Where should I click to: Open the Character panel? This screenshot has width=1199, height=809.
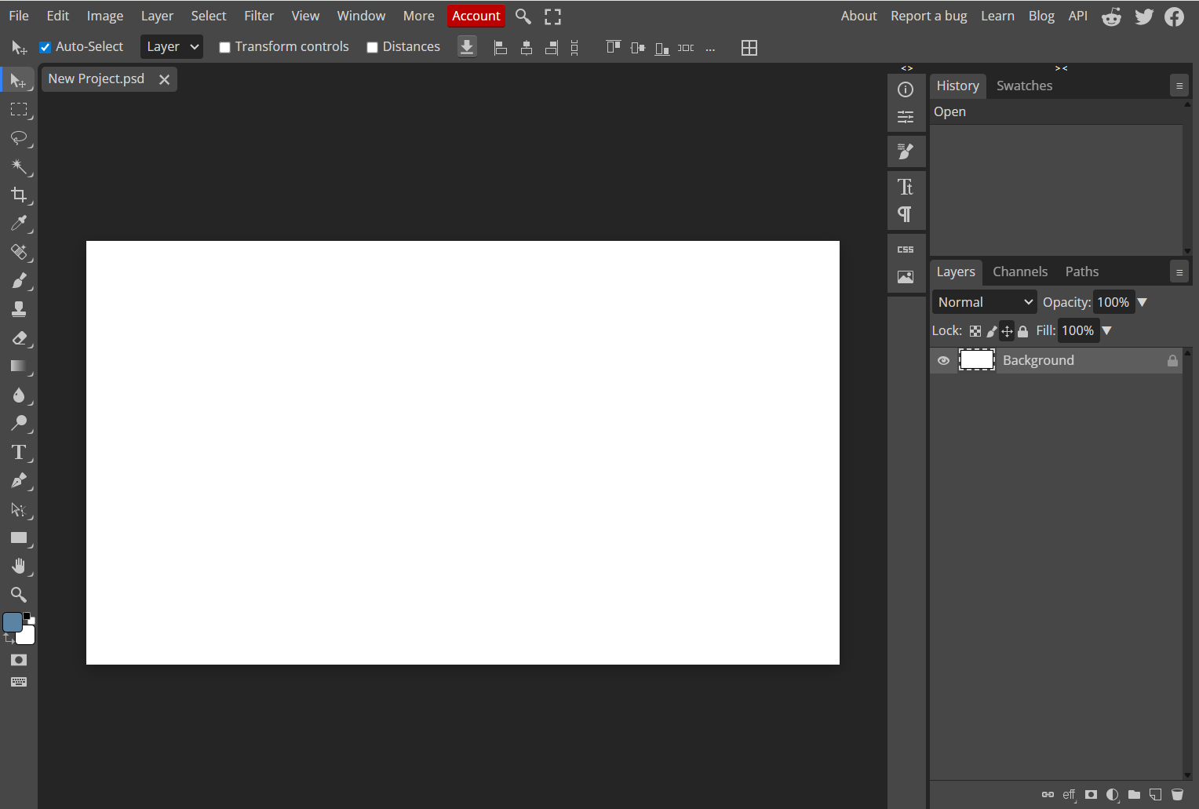(906, 187)
